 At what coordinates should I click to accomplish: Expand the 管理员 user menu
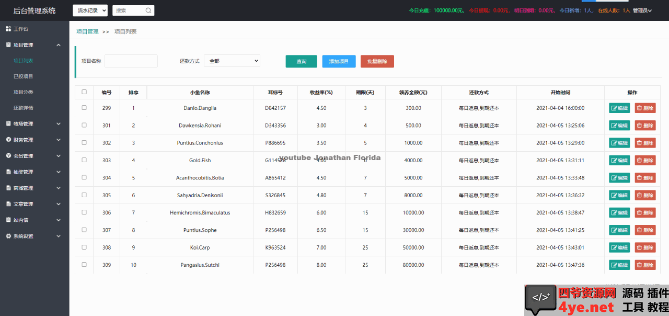[x=642, y=10]
